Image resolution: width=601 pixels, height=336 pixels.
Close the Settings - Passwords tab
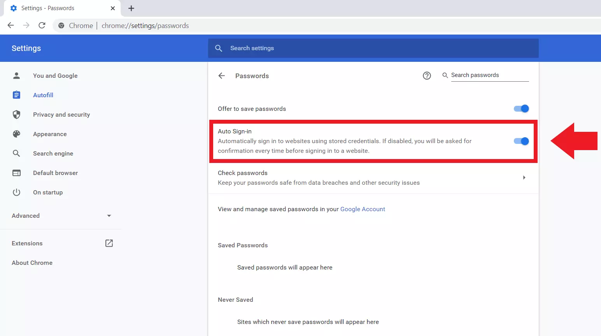pyautogui.click(x=113, y=8)
